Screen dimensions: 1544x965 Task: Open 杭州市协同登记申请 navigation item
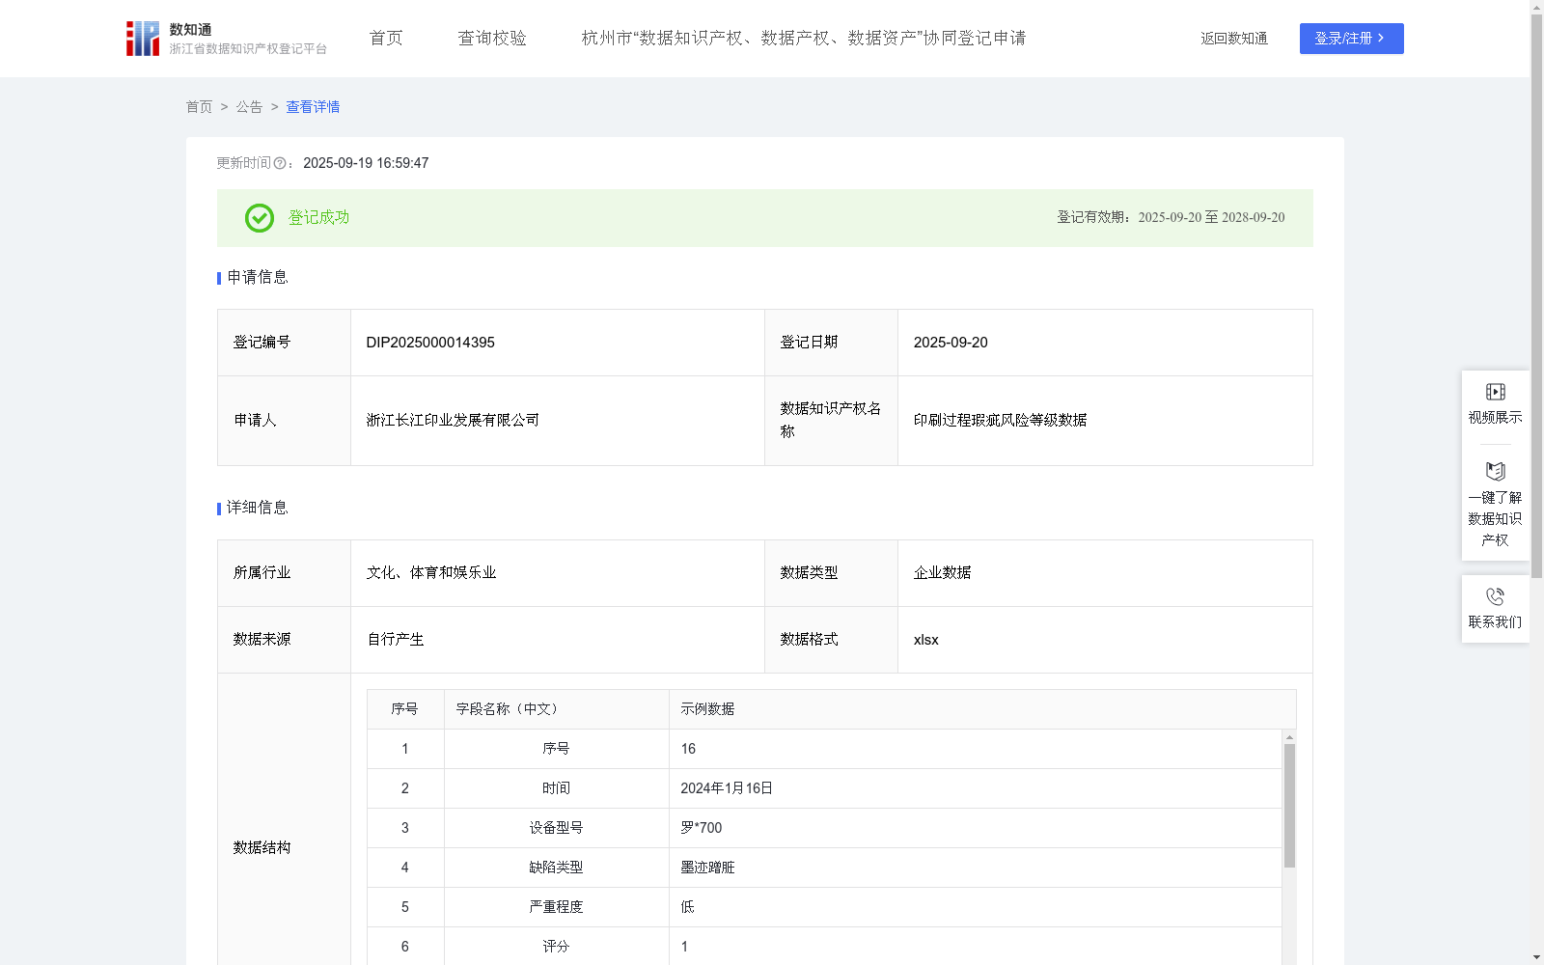point(804,39)
